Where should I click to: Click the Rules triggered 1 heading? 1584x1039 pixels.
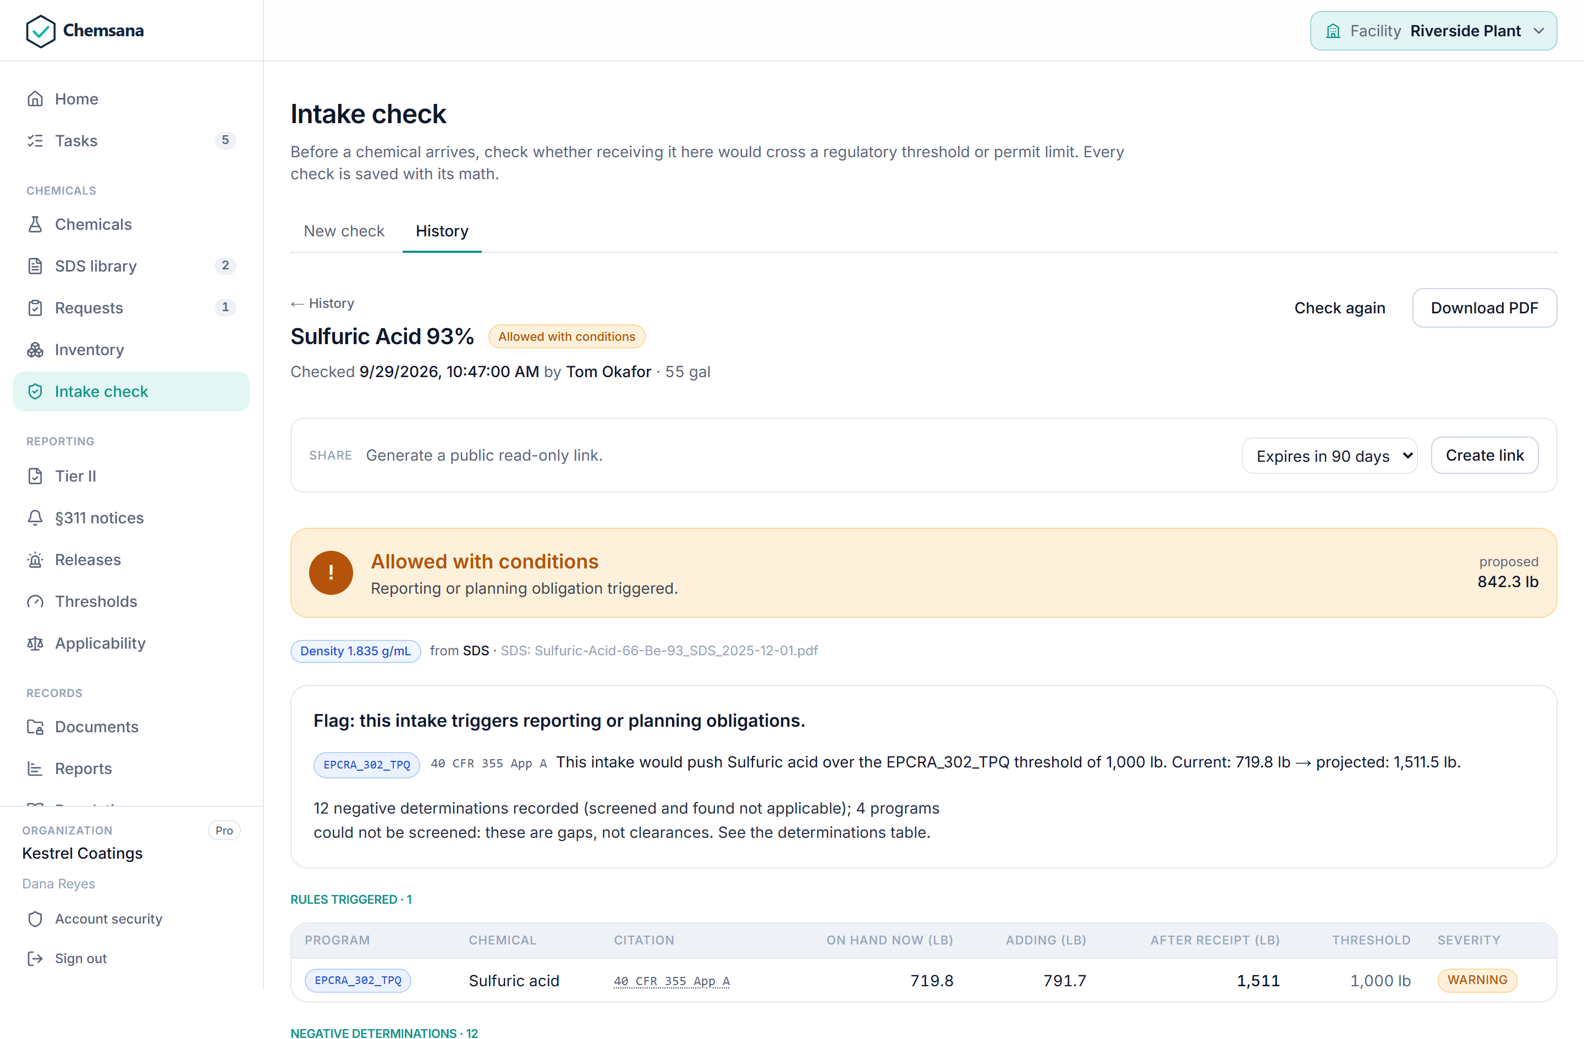351,899
